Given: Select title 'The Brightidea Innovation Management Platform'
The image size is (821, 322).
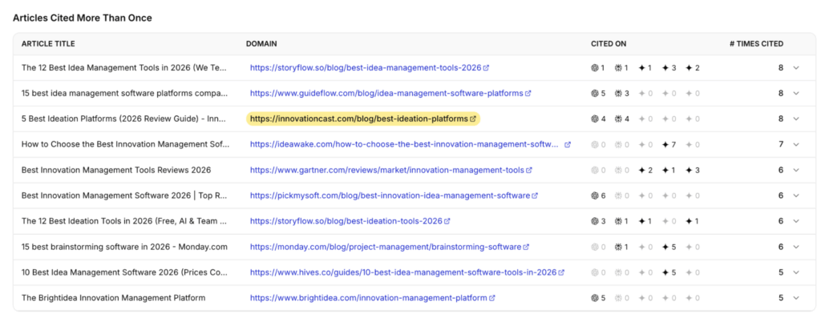Looking at the screenshot, I should point(114,299).
